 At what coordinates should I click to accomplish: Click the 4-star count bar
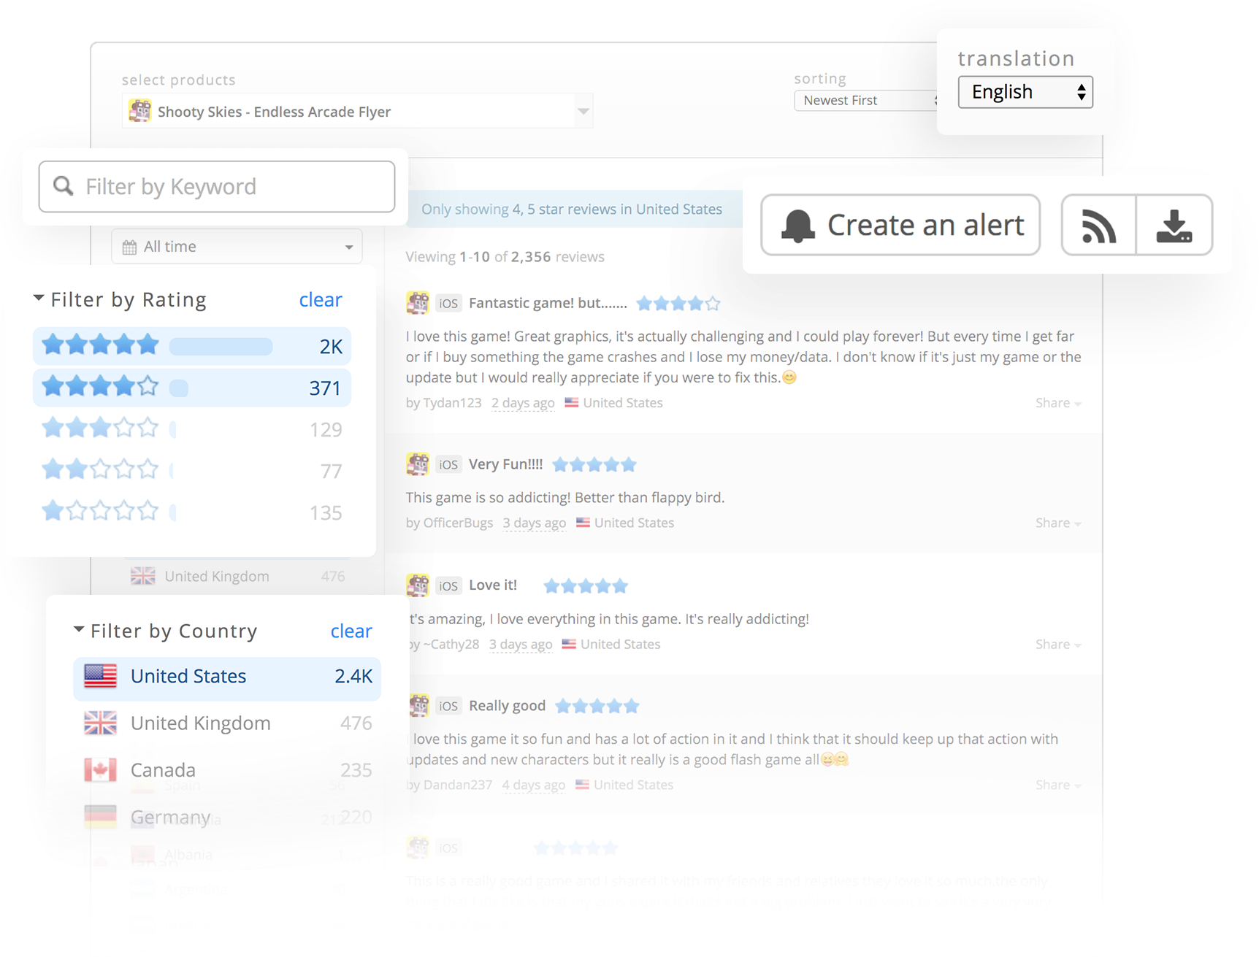click(x=179, y=388)
